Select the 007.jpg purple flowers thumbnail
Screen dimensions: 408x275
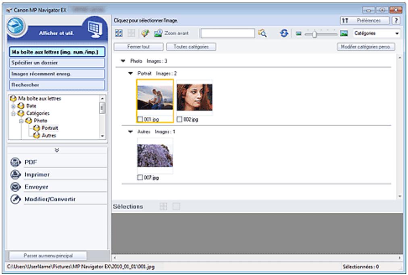click(x=155, y=156)
